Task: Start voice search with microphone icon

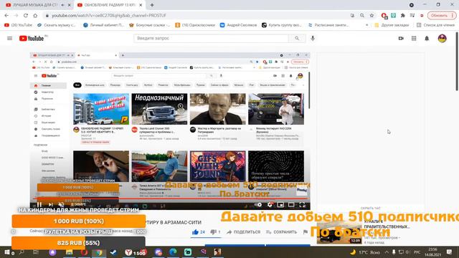Action: [313, 38]
